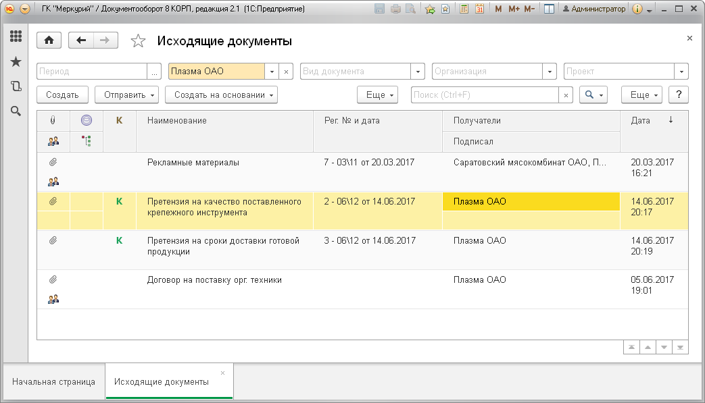Open the Отправить dropdown button
Viewport: 705px width, 403px height.
[x=127, y=95]
